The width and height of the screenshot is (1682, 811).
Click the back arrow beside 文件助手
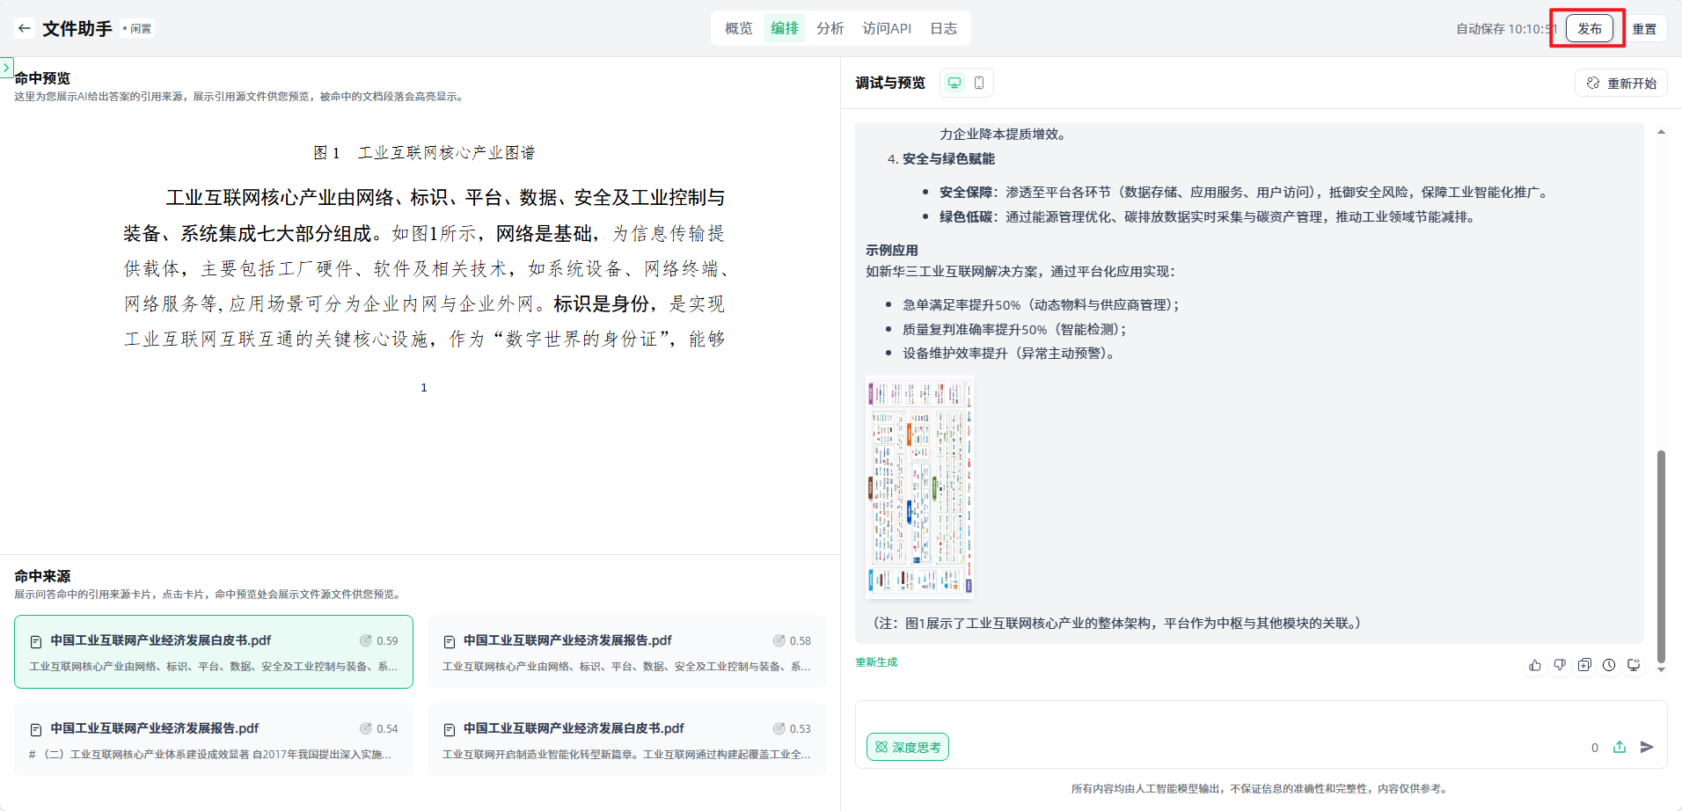(x=25, y=28)
